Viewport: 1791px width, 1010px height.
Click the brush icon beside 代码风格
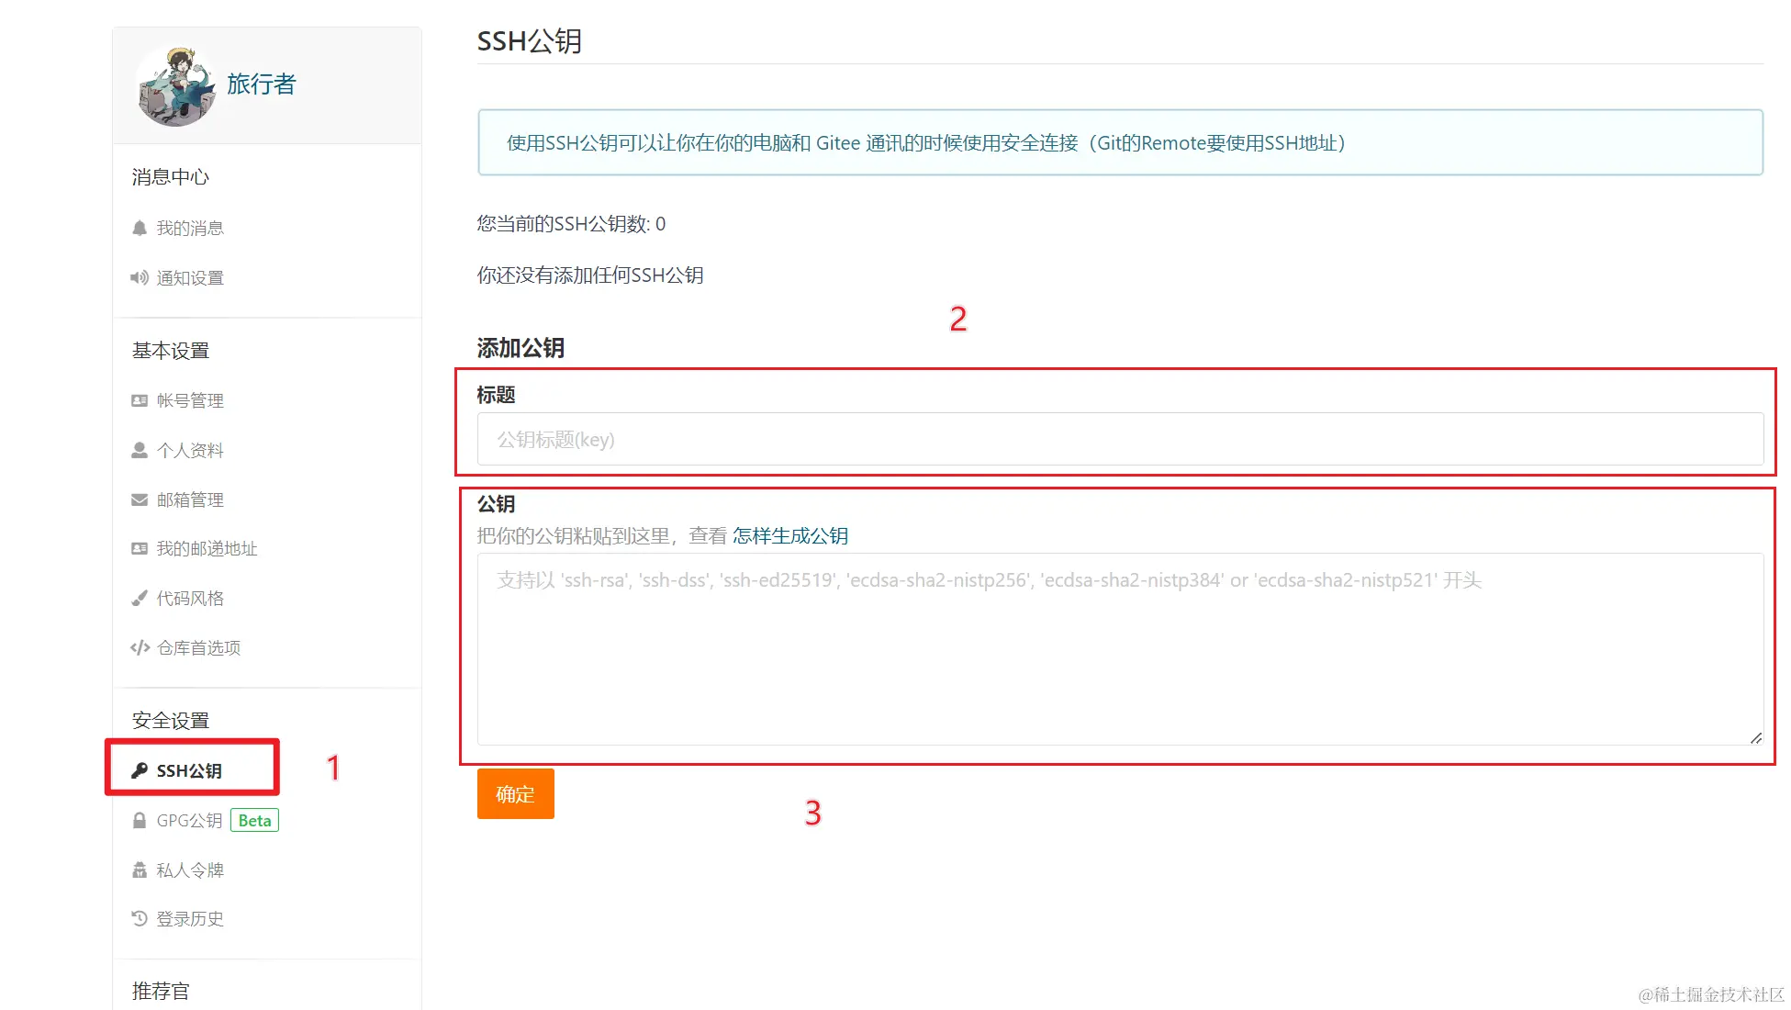point(140,599)
